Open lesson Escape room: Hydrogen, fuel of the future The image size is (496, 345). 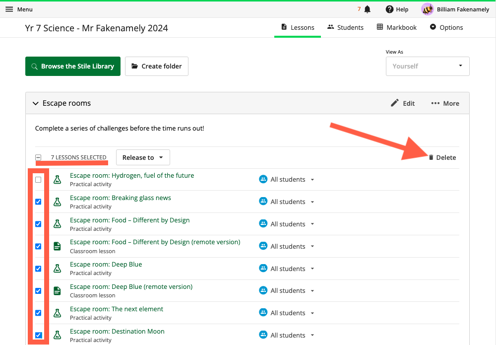pos(132,175)
